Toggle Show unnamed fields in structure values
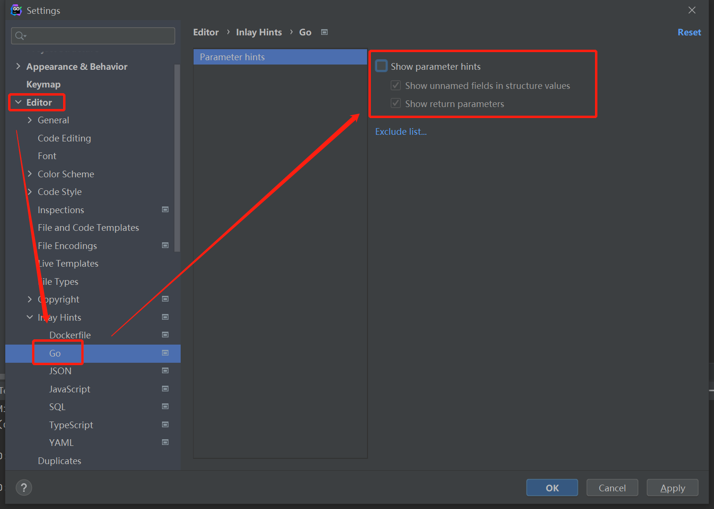This screenshot has width=714, height=509. click(x=396, y=86)
